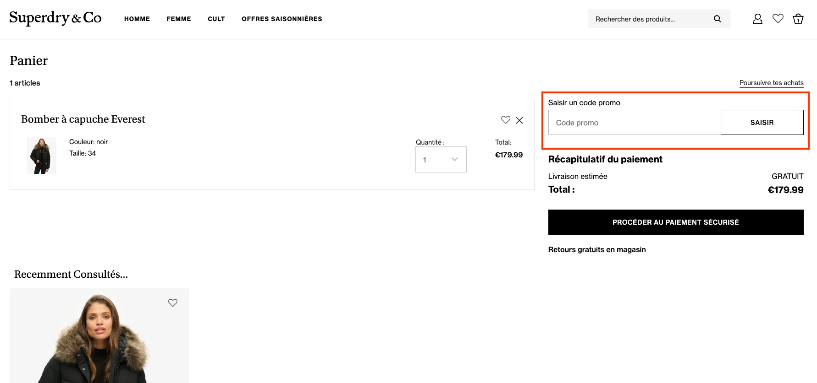The image size is (817, 383).
Task: Click PROCÉDER AU PAIEMENT SÉCURISÉ
Action: coord(676,222)
